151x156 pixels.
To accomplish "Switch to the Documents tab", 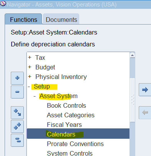I will (61, 19).
